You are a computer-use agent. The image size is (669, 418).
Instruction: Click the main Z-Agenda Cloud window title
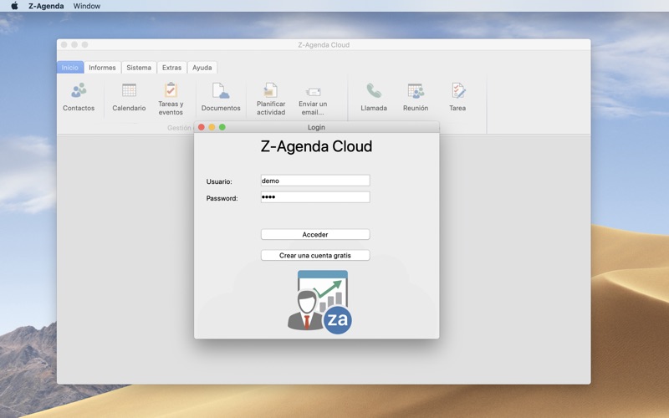324,45
